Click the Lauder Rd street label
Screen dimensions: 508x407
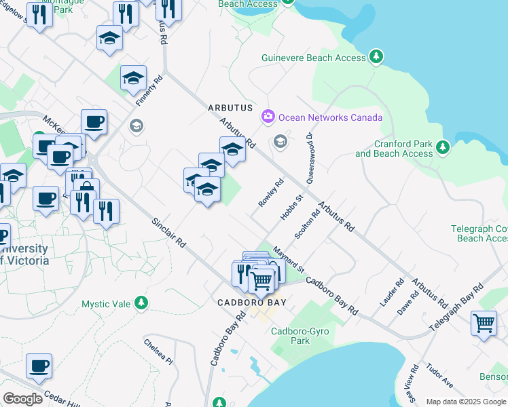pyautogui.click(x=392, y=292)
